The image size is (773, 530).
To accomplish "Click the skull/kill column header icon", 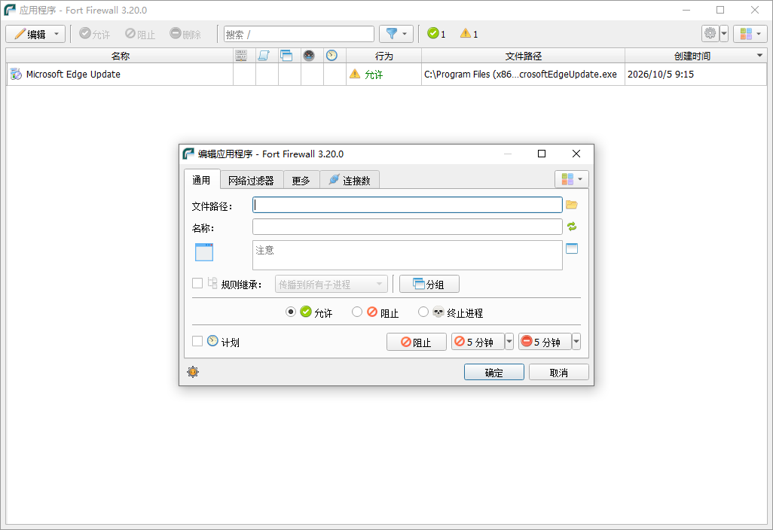I will click(309, 56).
